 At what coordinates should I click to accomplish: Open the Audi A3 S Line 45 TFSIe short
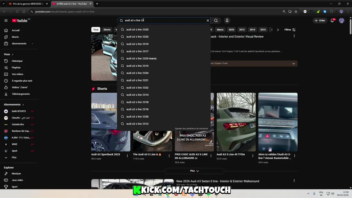(236, 122)
